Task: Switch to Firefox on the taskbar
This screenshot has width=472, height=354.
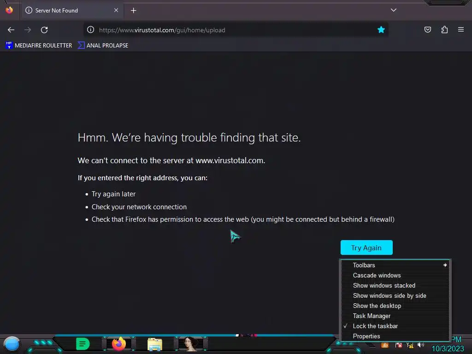Action: pyautogui.click(x=119, y=344)
